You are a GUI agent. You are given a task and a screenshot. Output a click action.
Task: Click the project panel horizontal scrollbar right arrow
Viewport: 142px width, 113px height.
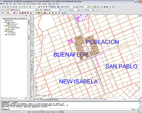pos(26,98)
